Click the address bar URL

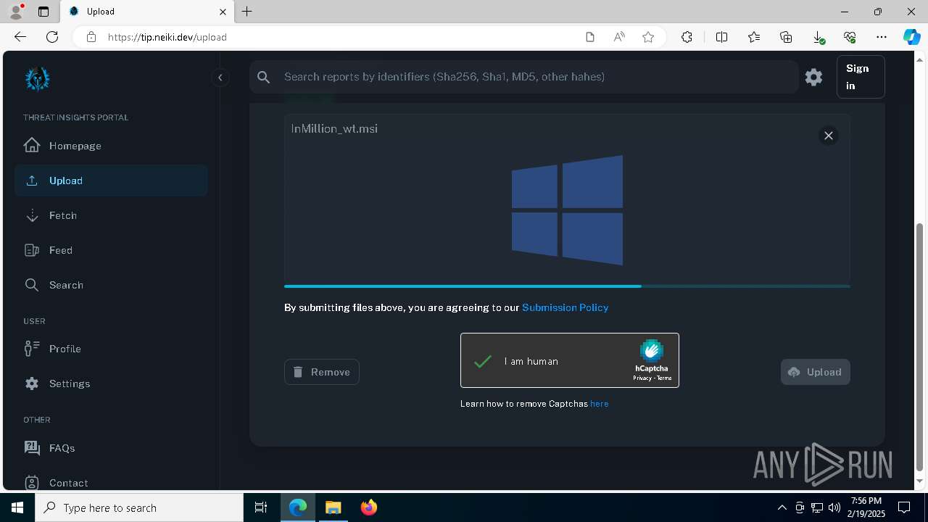click(x=167, y=37)
